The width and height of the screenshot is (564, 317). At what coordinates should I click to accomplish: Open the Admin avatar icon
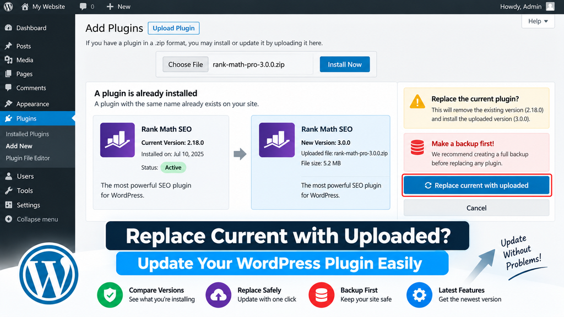[550, 7]
